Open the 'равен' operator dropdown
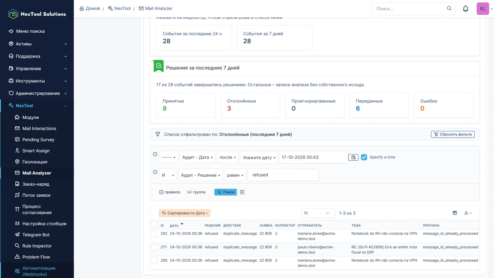The image size is (494, 278). click(x=235, y=175)
